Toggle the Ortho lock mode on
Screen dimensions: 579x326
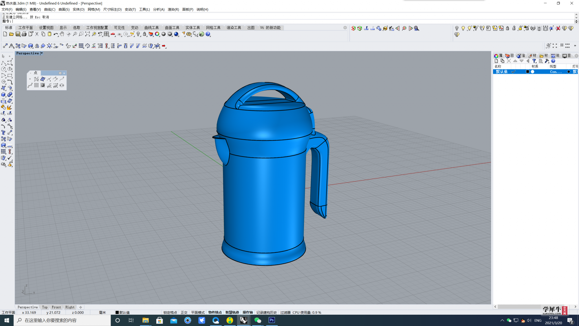[x=184, y=312]
